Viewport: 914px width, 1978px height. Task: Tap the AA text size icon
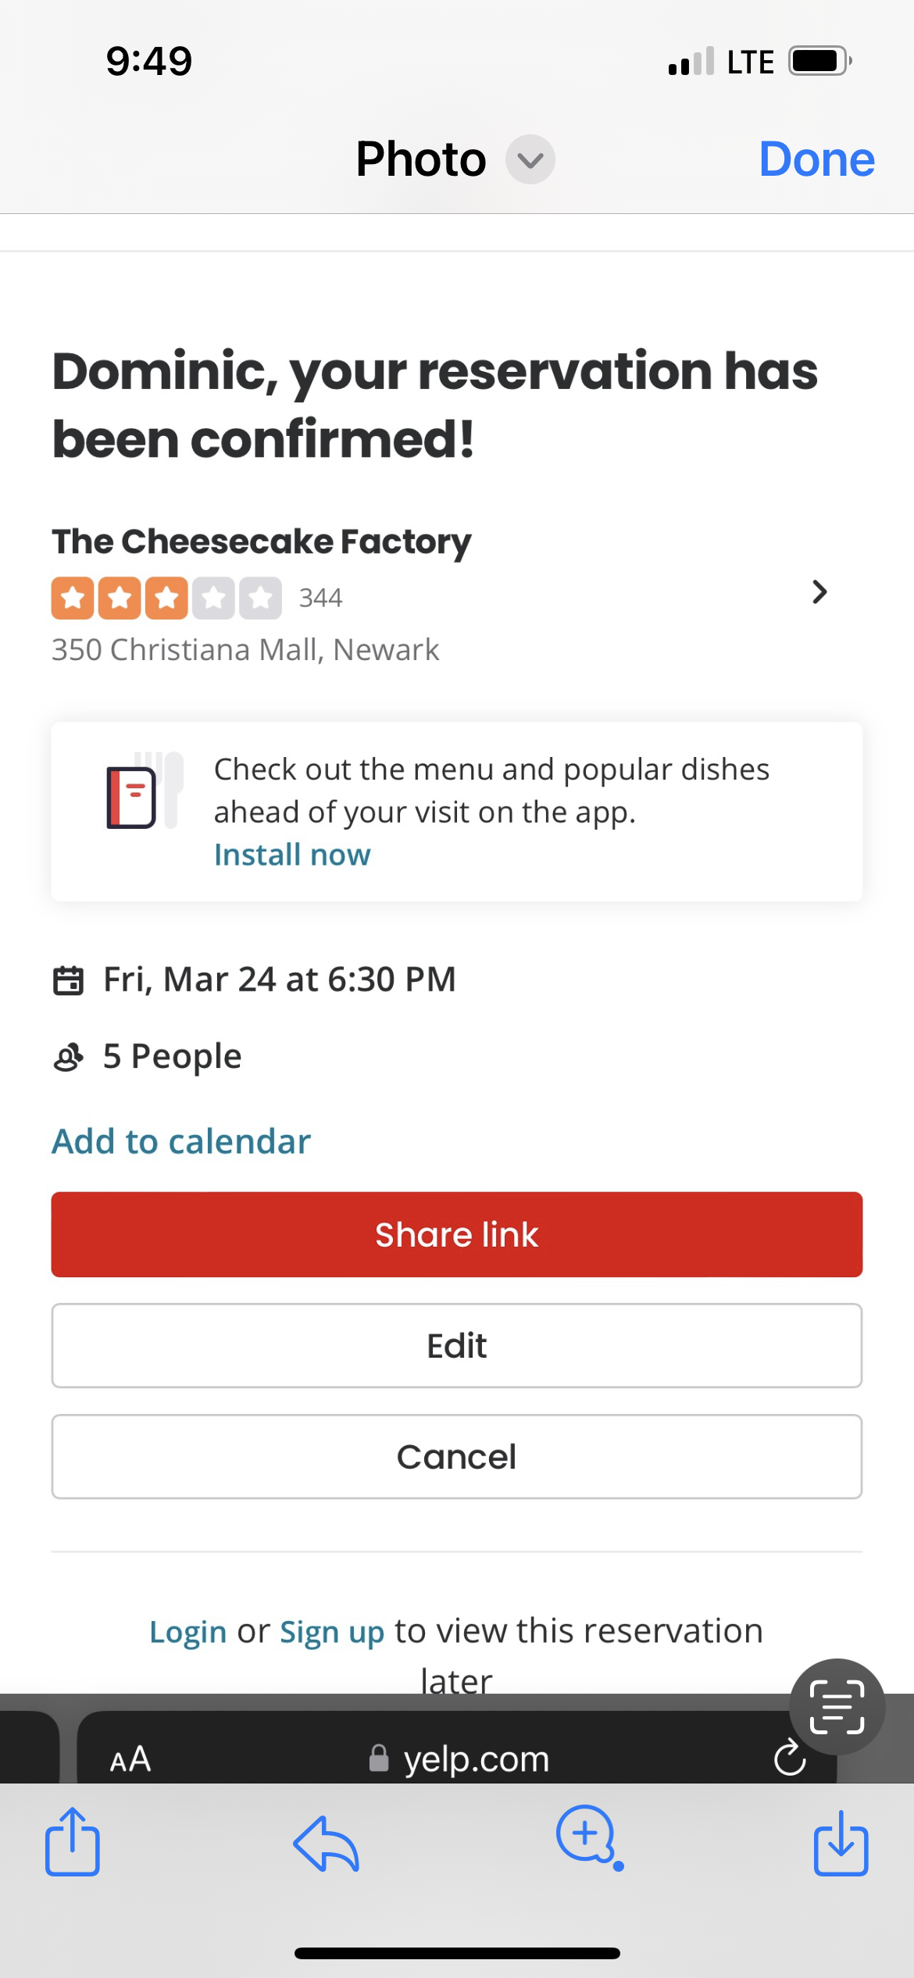pos(130,1759)
